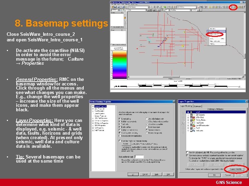Enable Use popup for overlapping data checkbox
This screenshot has width=249, height=186.
120,136
